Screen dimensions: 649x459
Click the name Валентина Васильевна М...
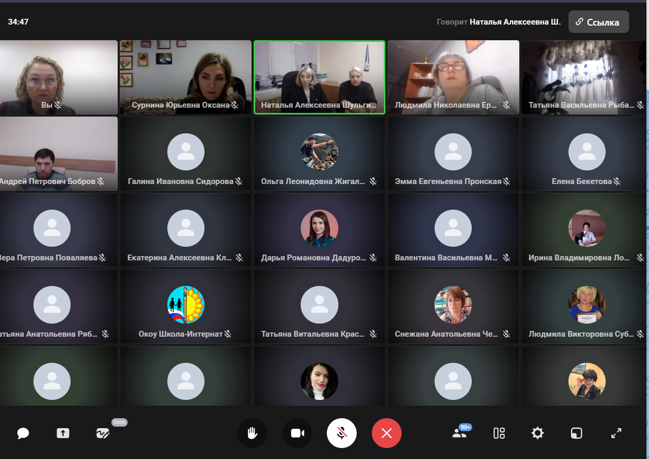[x=447, y=258]
